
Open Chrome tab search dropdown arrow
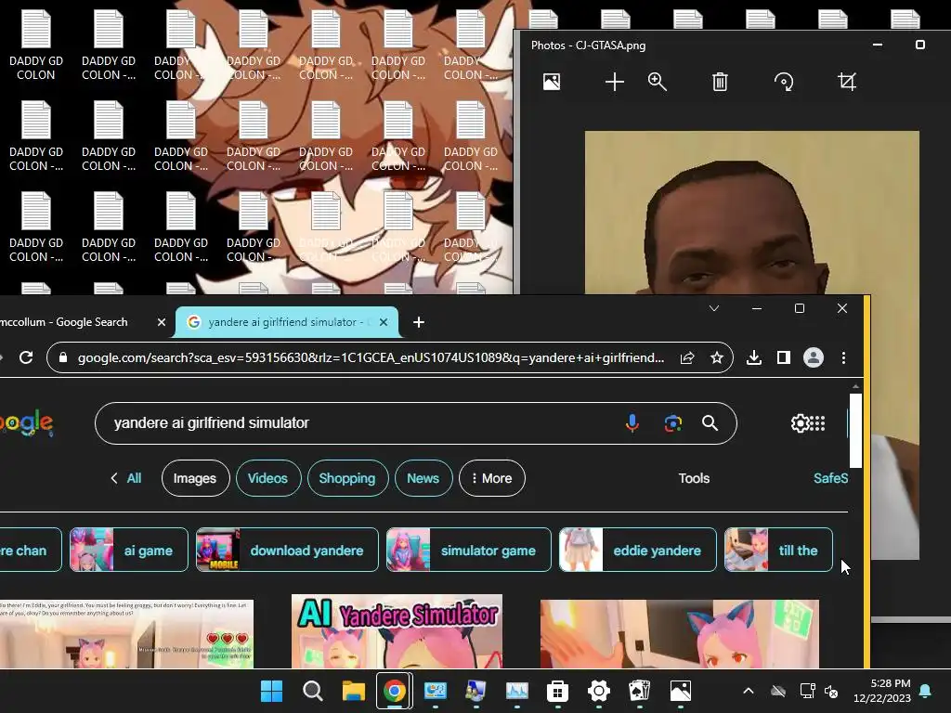714,308
